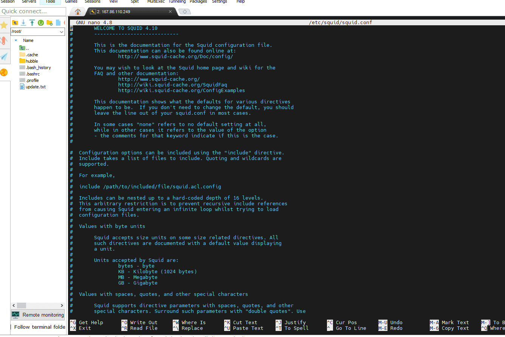Open the Help menu

point(241,2)
